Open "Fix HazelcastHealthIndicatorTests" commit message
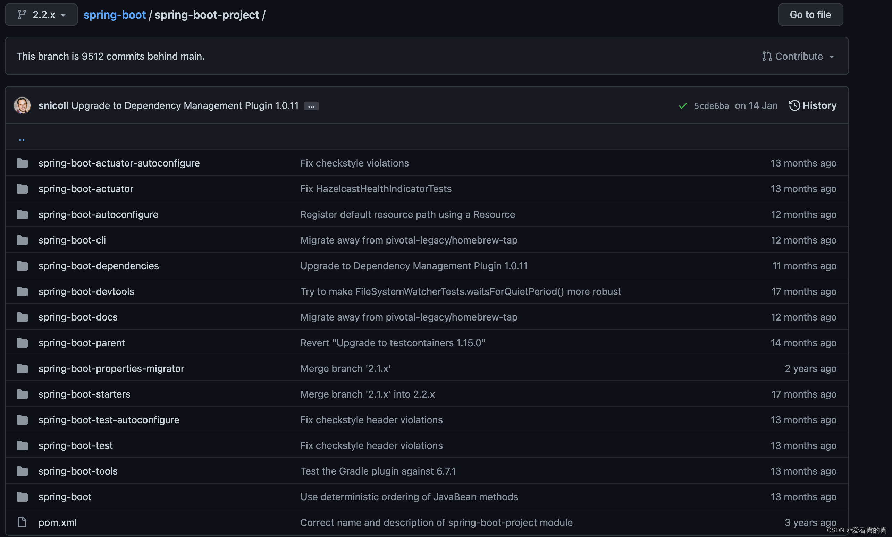This screenshot has height=537, width=892. 376,189
